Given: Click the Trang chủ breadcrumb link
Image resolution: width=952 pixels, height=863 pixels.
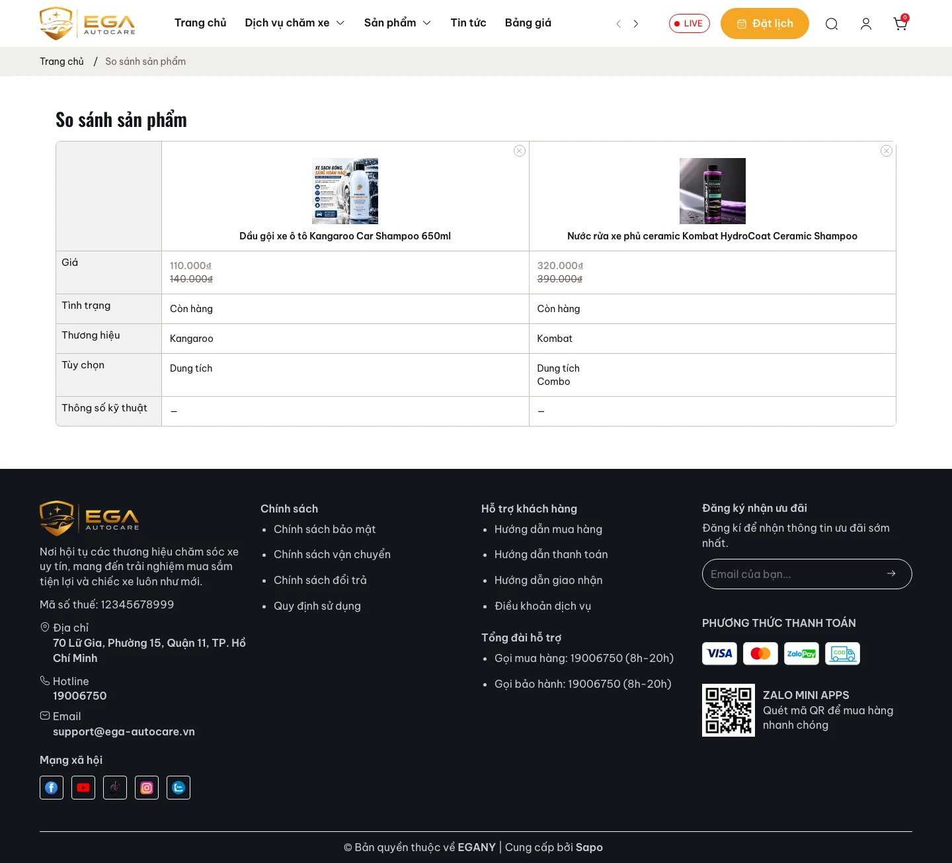Looking at the screenshot, I should click(x=61, y=62).
